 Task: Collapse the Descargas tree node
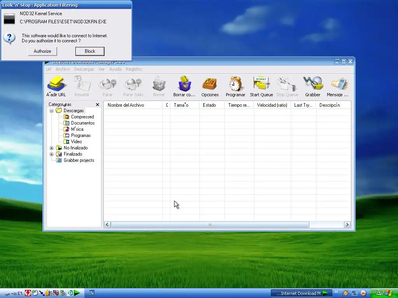[x=52, y=111]
